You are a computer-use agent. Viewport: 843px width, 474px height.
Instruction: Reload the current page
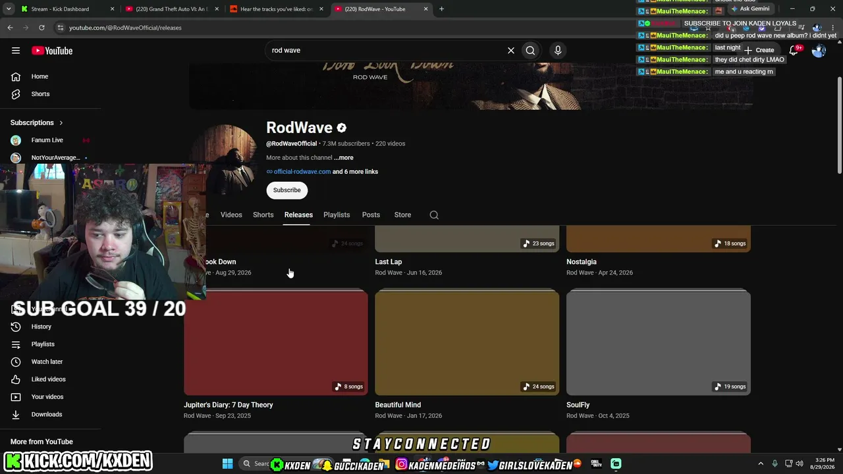click(41, 28)
